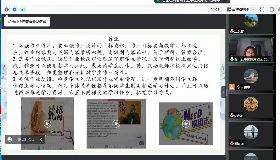Play the Analects of Confucius video

(x=47, y=124)
